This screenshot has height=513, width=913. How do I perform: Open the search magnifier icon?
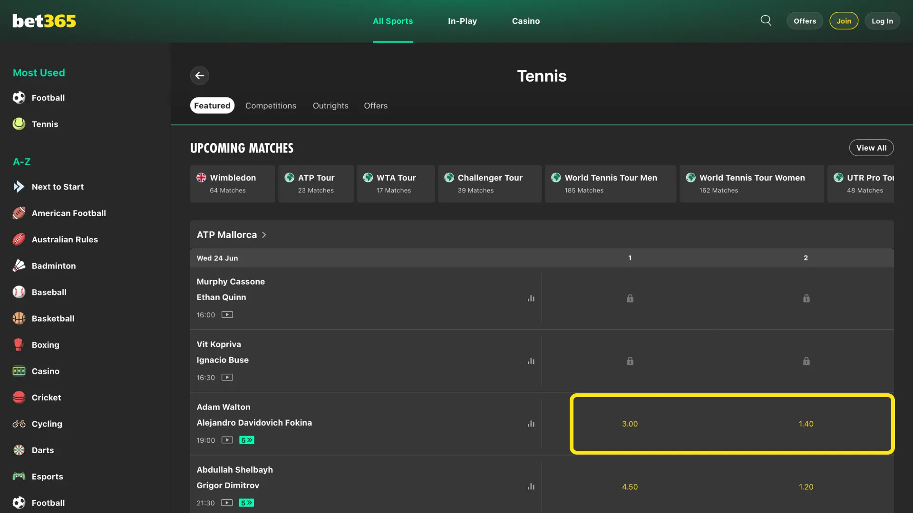click(x=766, y=20)
